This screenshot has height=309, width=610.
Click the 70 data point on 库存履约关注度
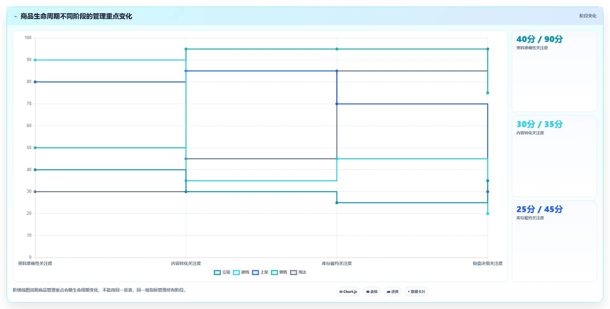[337, 104]
